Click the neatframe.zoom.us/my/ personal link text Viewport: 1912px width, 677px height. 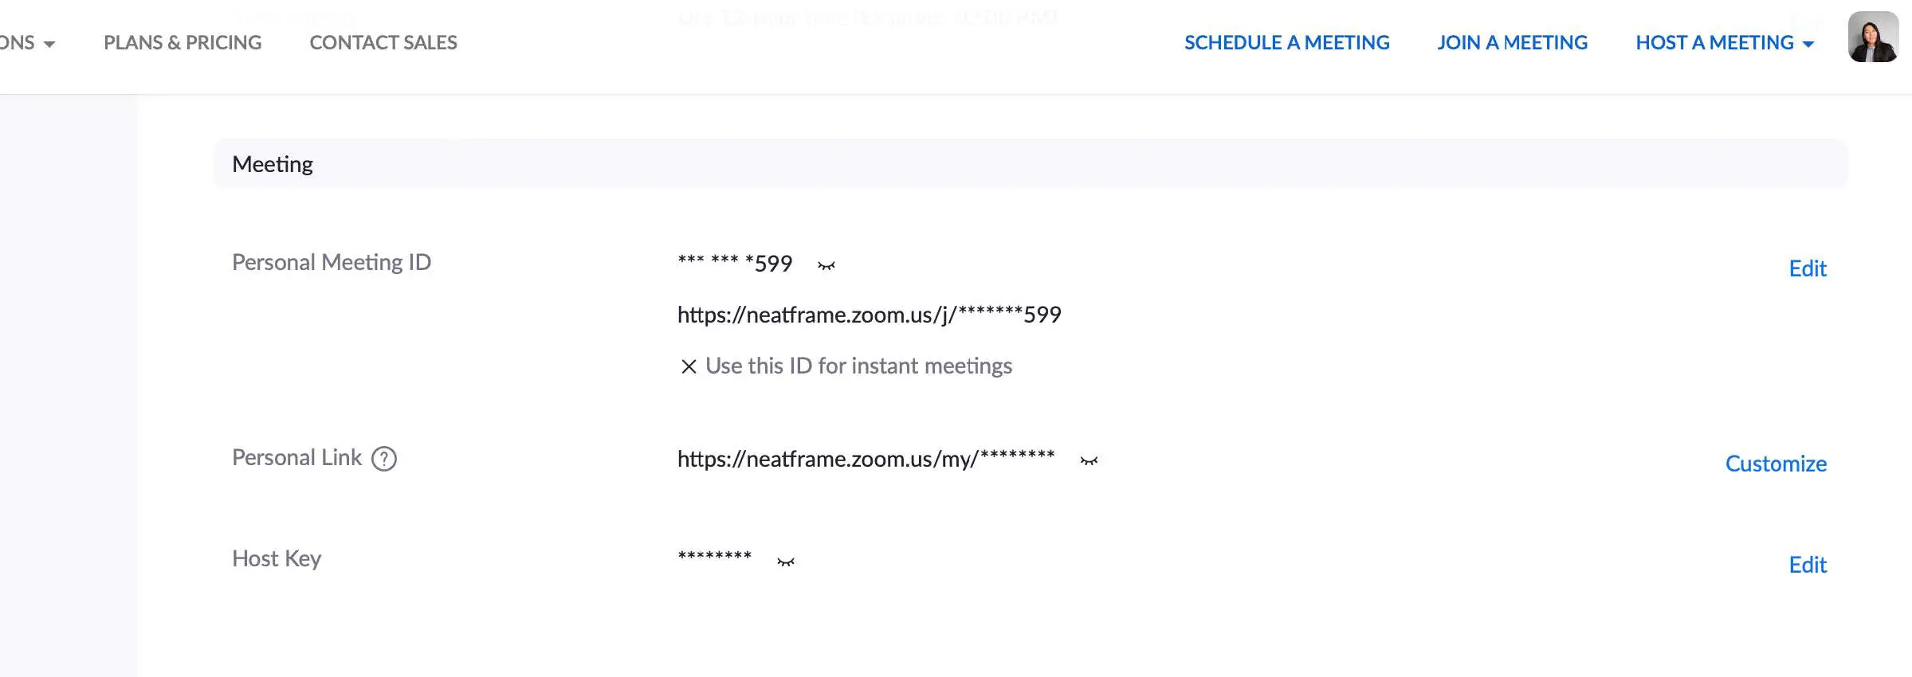866,459
